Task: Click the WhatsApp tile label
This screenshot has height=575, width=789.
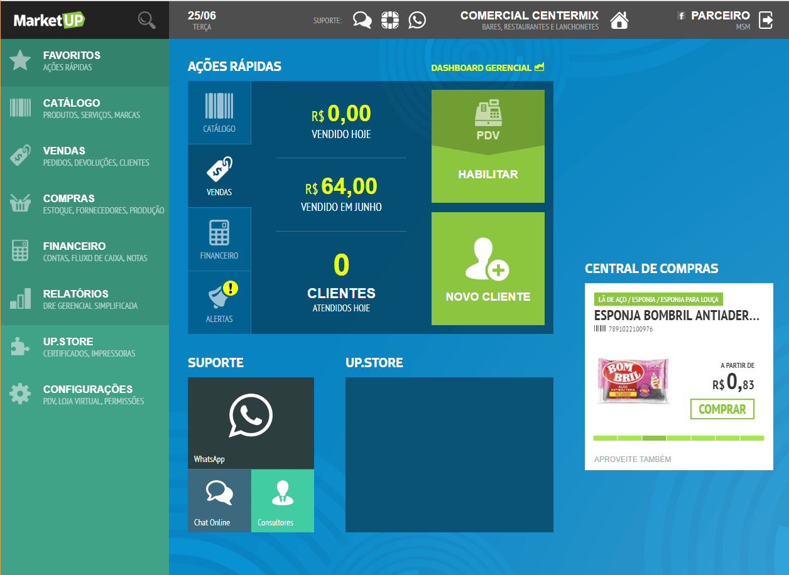Action: click(209, 459)
